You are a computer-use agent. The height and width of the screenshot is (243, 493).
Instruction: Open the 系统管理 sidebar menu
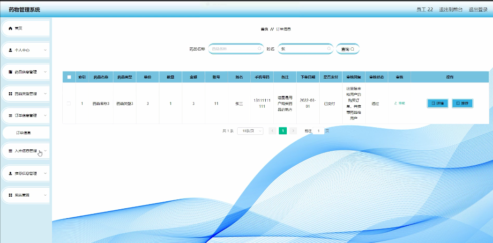pyautogui.click(x=25, y=195)
